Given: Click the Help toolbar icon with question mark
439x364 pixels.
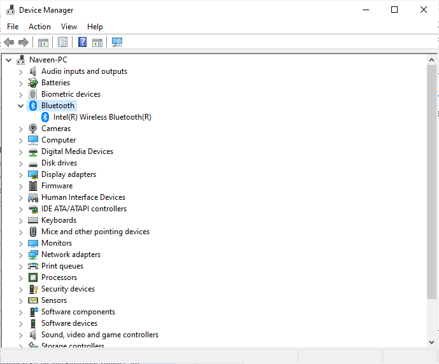Looking at the screenshot, I should pyautogui.click(x=82, y=42).
